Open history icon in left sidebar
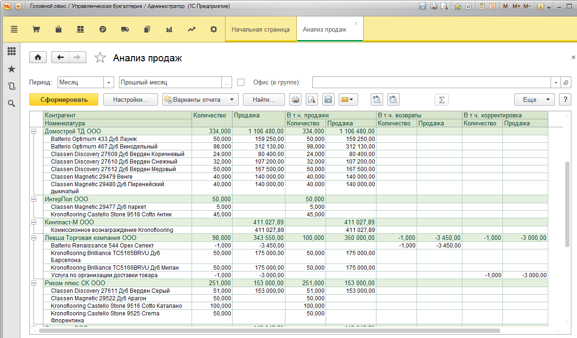This screenshot has width=577, height=338. 12,86
